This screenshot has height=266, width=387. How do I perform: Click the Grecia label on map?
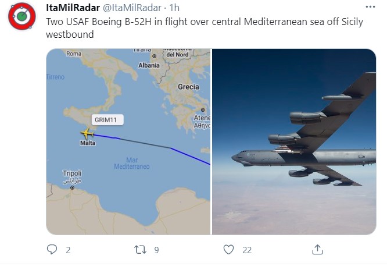tap(188, 87)
